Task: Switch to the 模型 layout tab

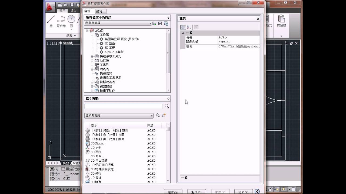Action: [66, 163]
